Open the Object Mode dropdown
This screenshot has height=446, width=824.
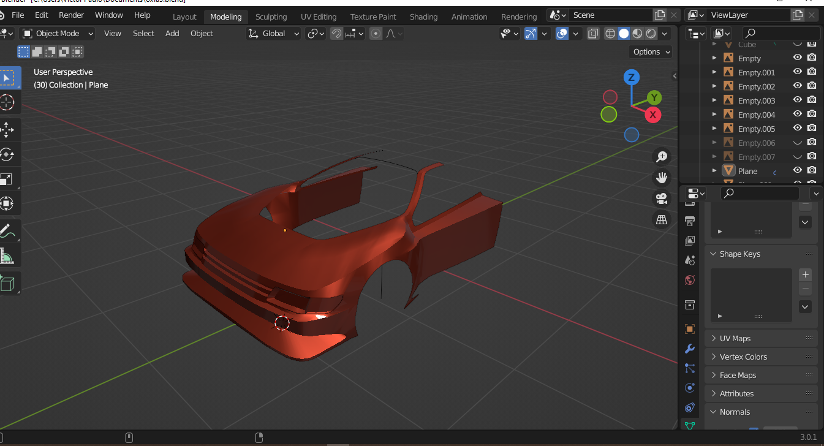(58, 34)
